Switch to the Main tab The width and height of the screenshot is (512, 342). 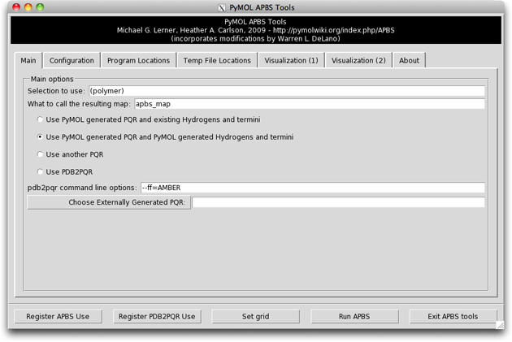point(28,60)
